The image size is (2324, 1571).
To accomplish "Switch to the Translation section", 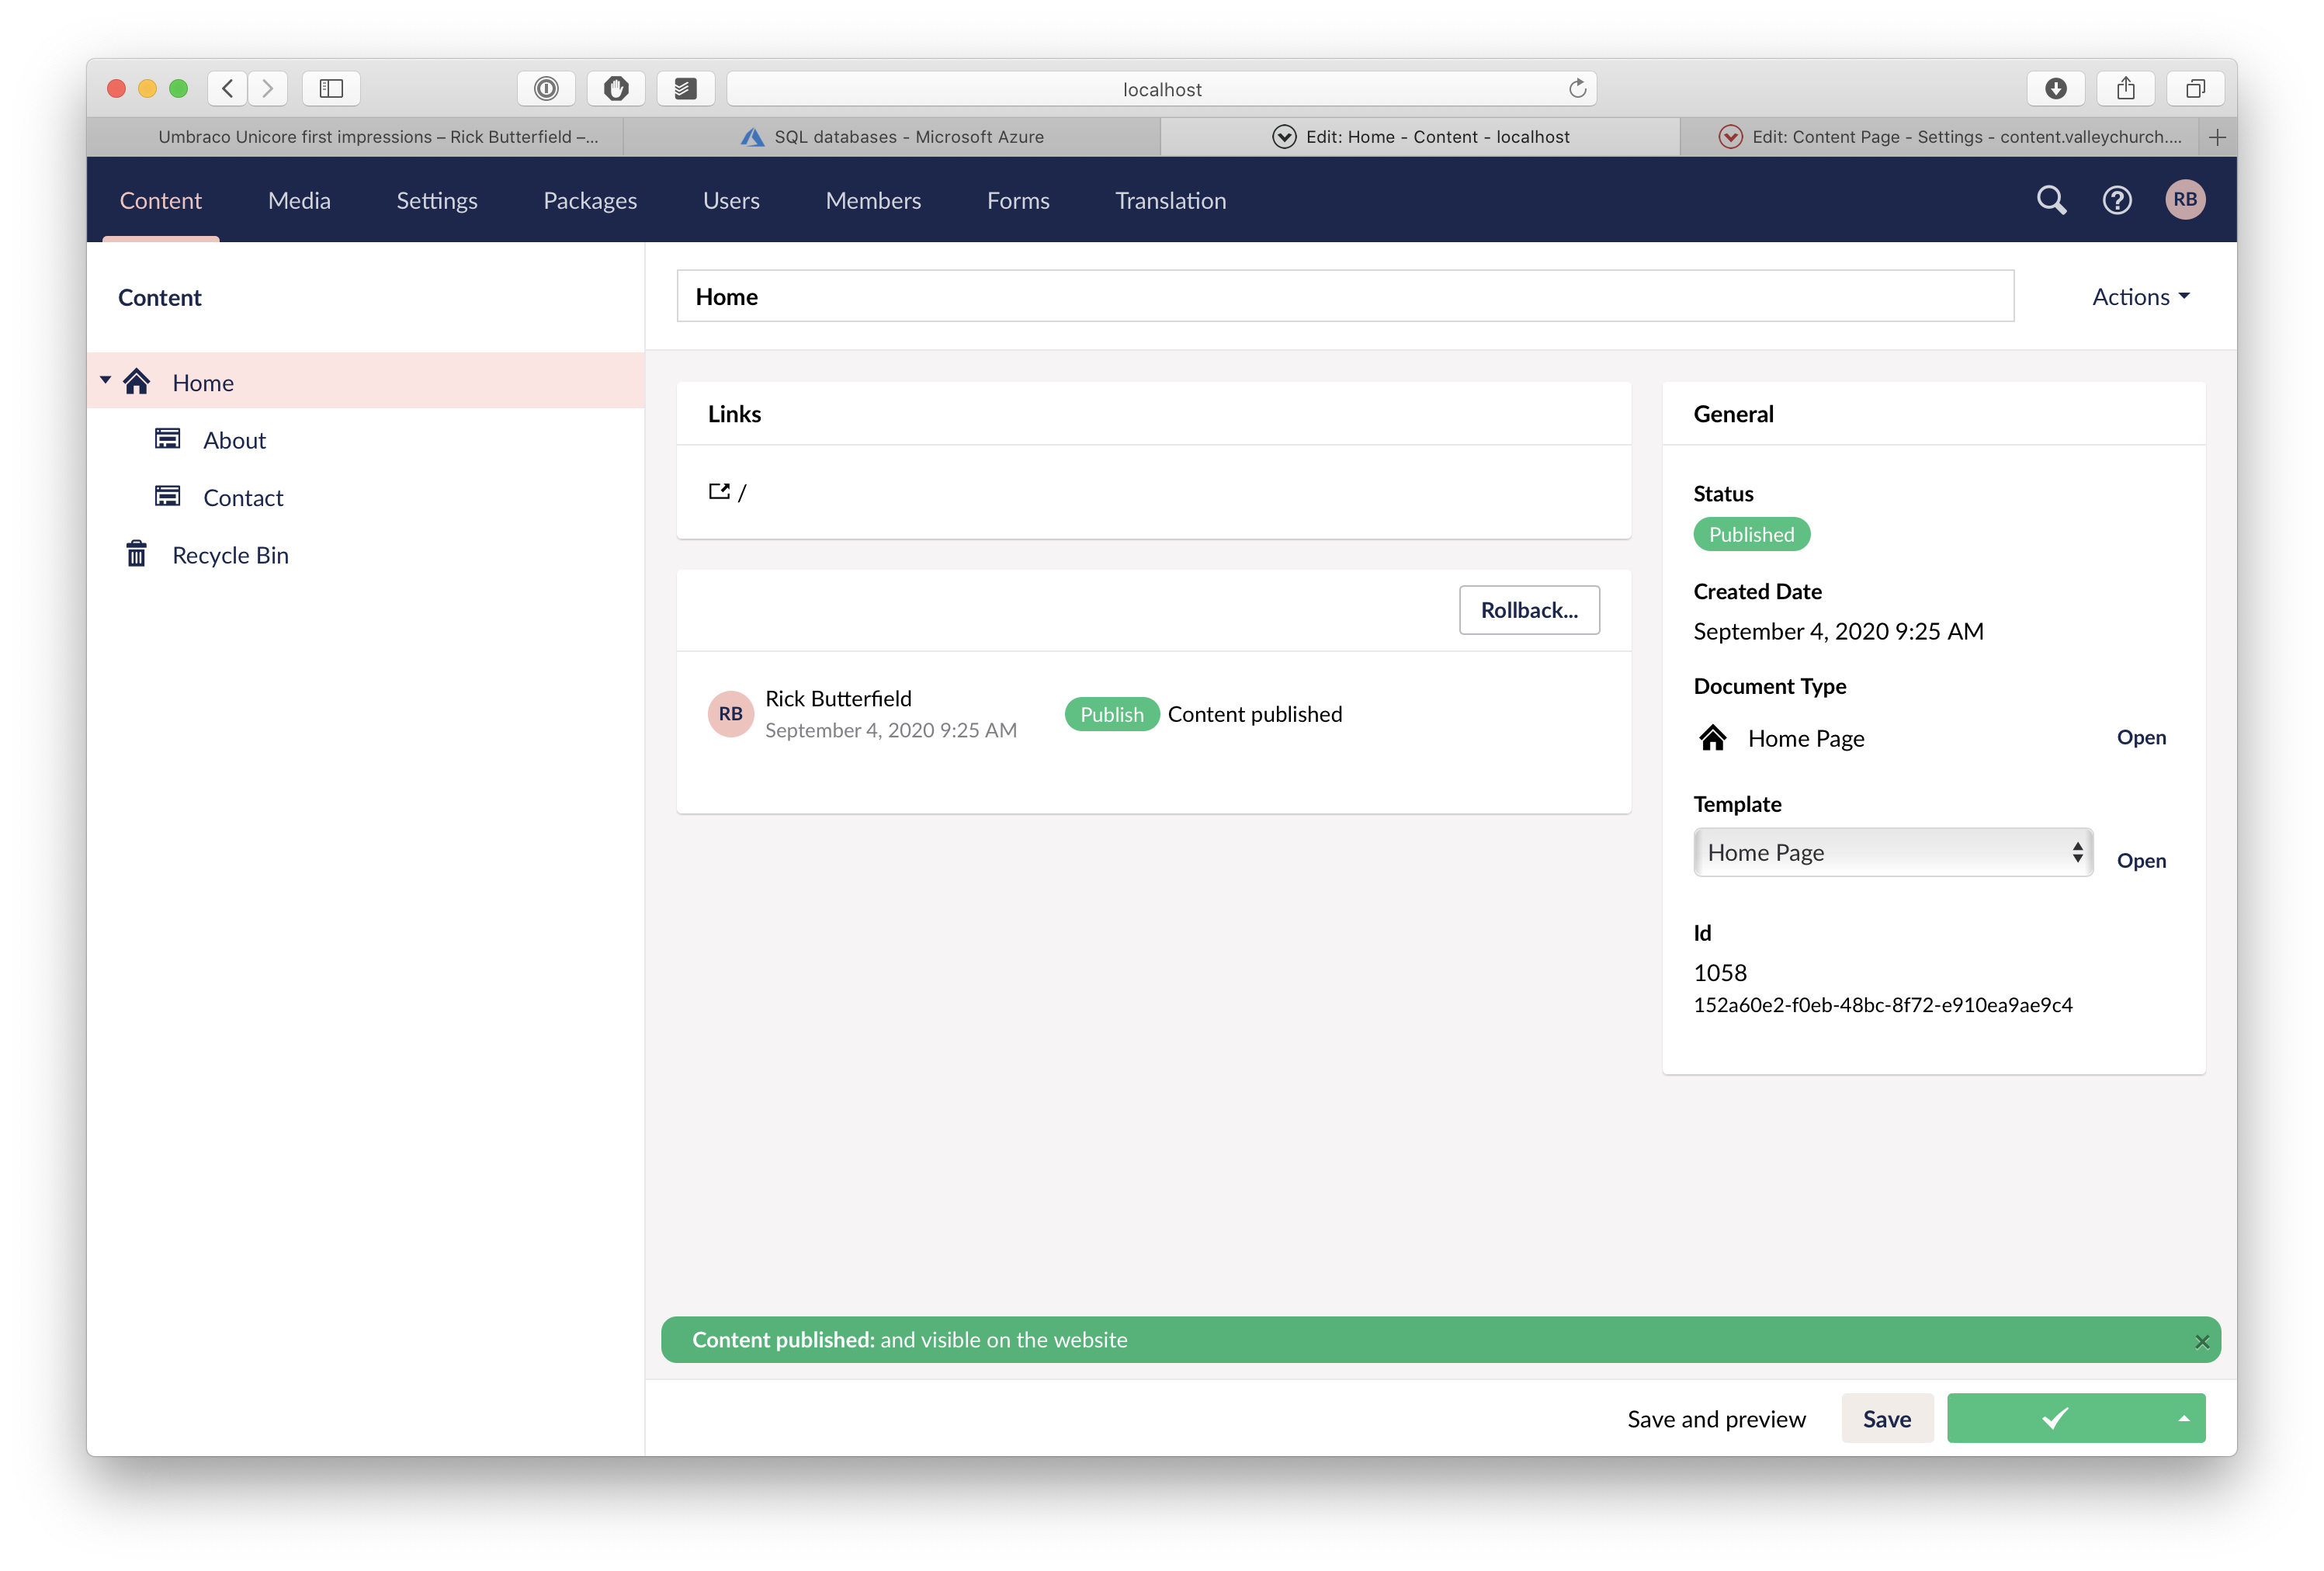I will point(1170,200).
